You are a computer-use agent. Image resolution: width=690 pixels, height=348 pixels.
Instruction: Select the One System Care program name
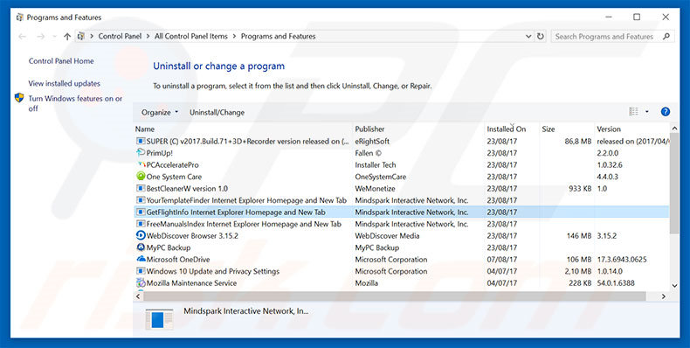(174, 177)
